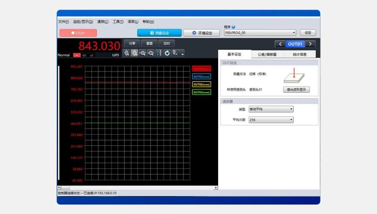Click the horizontal zoom-in magnifier icon
Viewport: 377px width, 214px height.
pos(143,53)
